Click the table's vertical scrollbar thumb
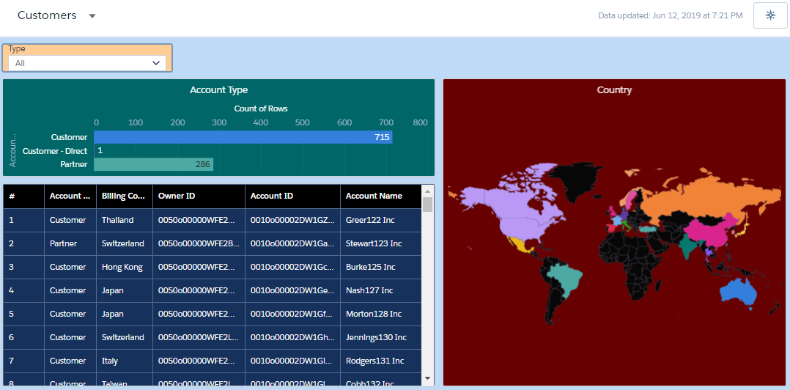 coord(428,205)
